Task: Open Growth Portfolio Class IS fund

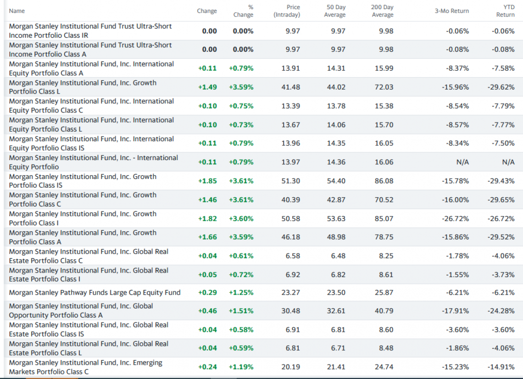Action: coord(83,181)
